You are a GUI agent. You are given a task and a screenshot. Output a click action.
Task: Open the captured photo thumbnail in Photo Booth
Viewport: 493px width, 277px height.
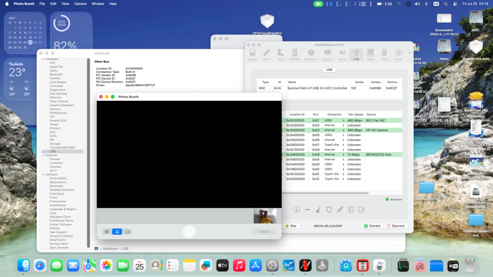coord(265,216)
